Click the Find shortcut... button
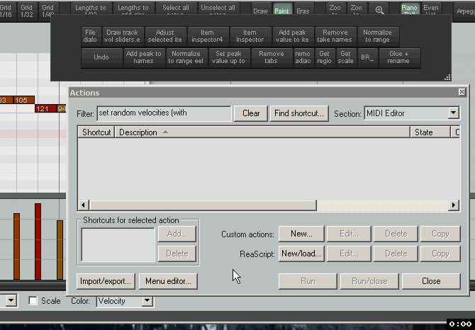The image size is (475, 330). click(x=299, y=113)
